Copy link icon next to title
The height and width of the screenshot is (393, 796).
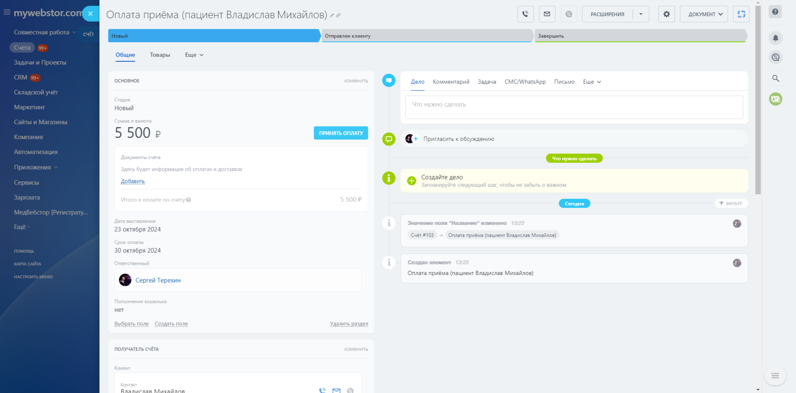[338, 16]
